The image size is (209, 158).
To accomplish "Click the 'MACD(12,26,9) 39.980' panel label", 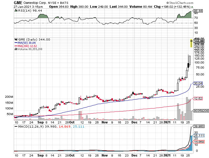I will coord(37,126).
